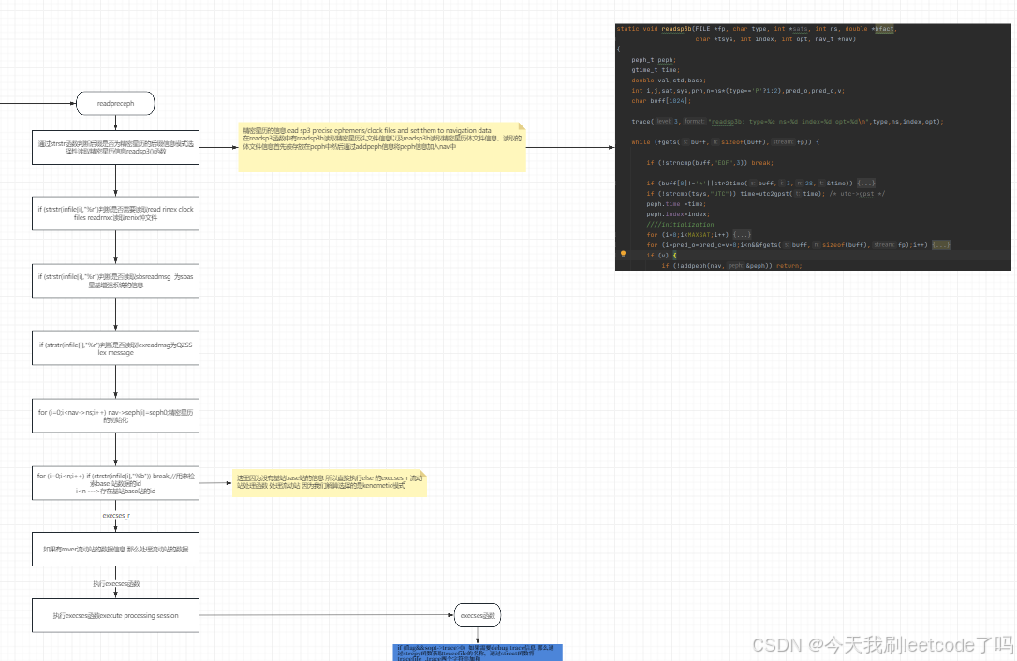Click the ////initialization comment line
1017x661 pixels.
[680, 225]
